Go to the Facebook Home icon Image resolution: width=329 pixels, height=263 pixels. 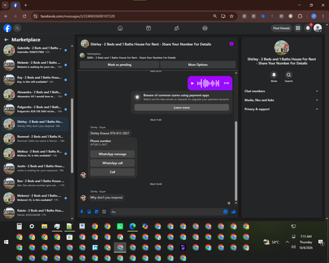[120, 28]
